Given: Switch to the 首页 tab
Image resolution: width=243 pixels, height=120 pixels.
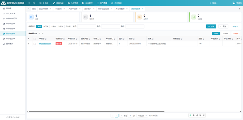Looking at the screenshot, I should (x=34, y=9).
